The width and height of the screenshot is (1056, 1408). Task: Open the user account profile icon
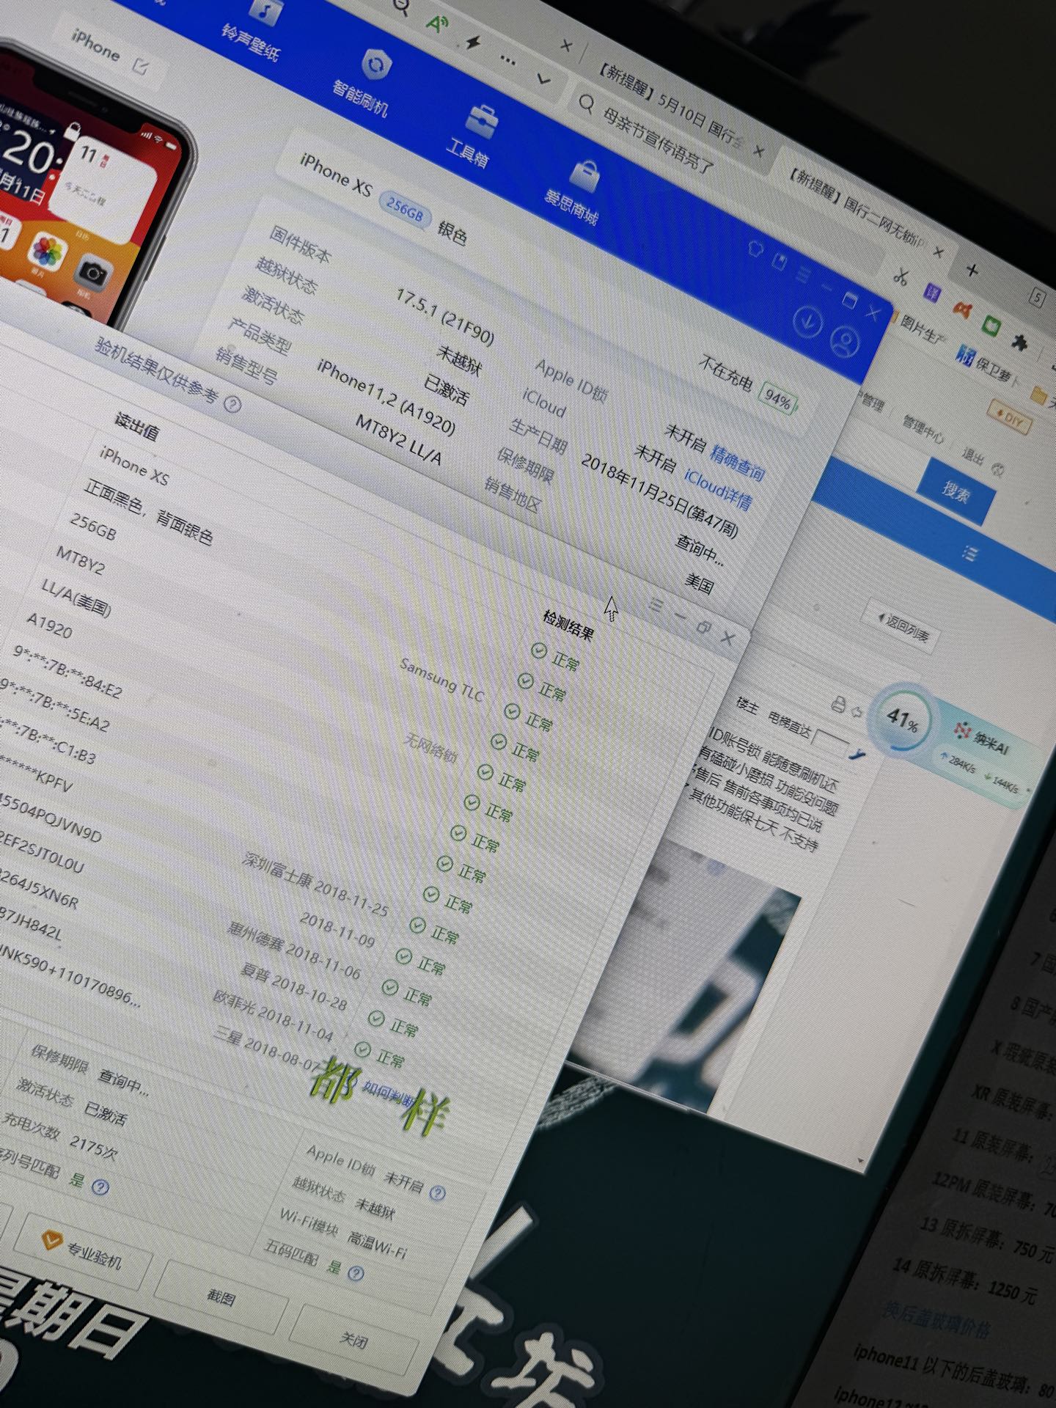[845, 341]
